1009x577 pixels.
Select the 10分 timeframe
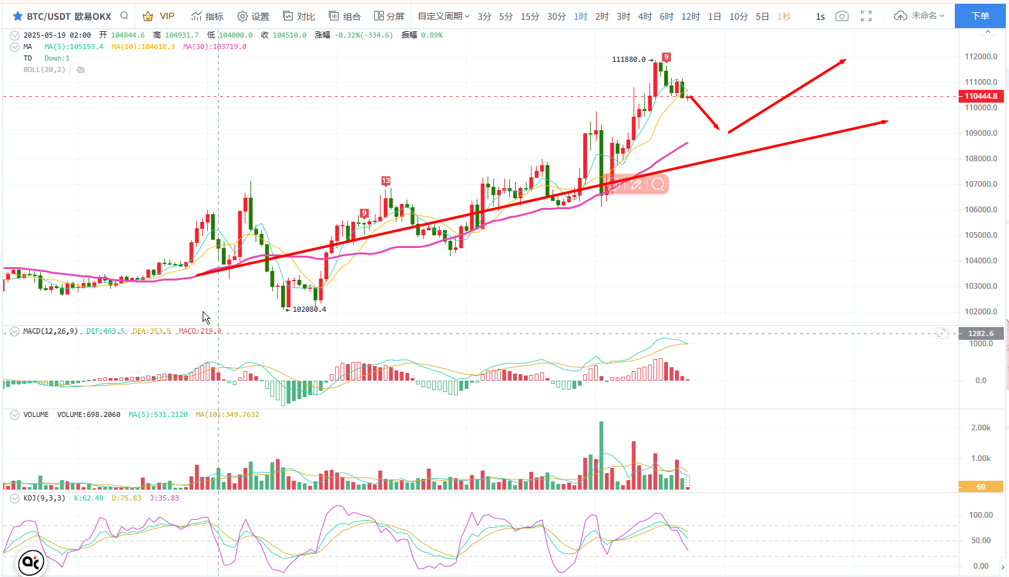tap(739, 16)
